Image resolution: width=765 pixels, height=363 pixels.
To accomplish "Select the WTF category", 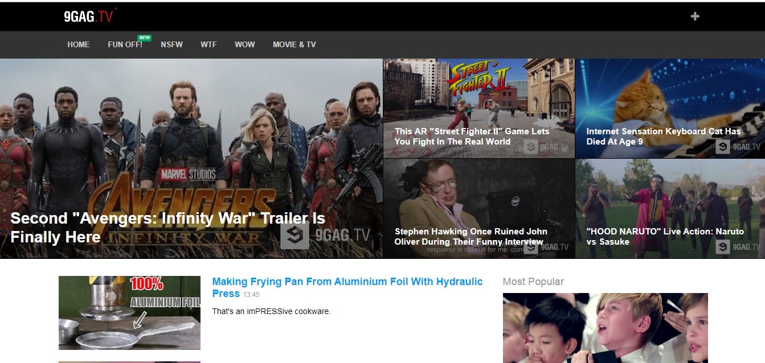I will pyautogui.click(x=208, y=44).
